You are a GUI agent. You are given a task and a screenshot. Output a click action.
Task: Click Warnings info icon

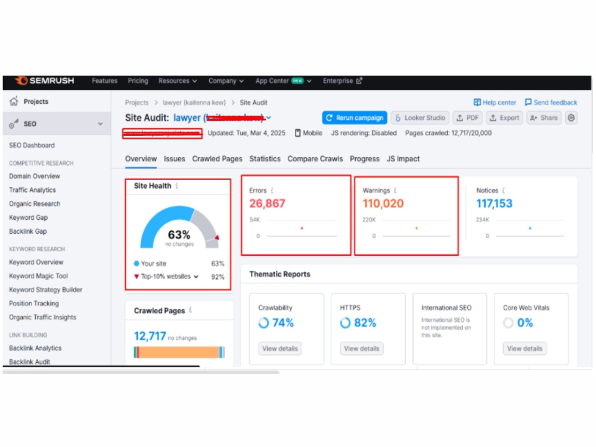395,190
